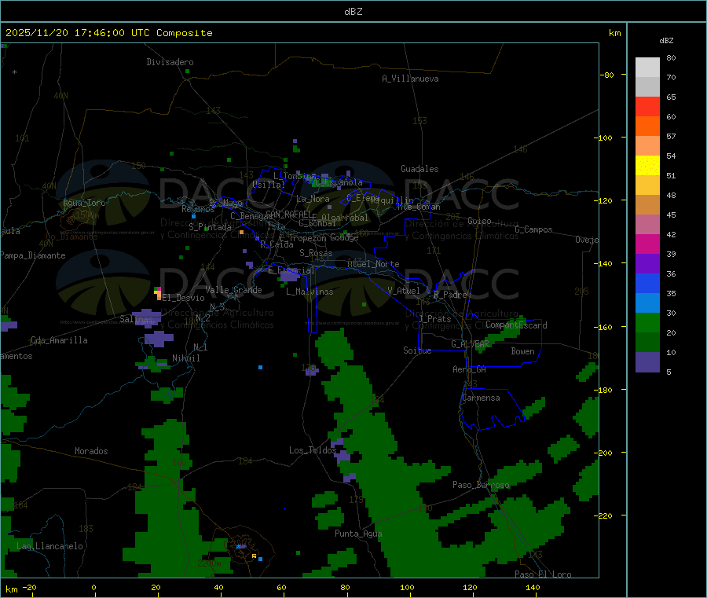The width and height of the screenshot is (707, 598).
Task: Click the strong echo cell near El_Desvio
Action: click(158, 293)
